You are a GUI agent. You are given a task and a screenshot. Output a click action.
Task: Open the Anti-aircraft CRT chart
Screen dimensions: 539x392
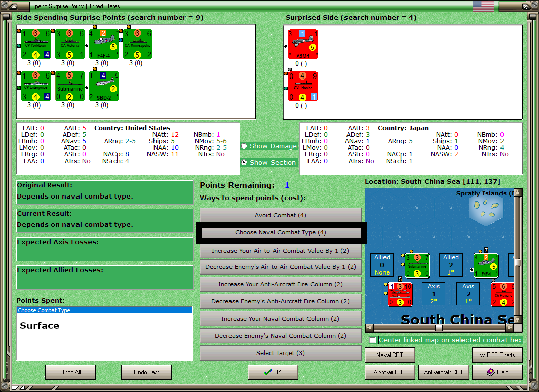tap(443, 372)
